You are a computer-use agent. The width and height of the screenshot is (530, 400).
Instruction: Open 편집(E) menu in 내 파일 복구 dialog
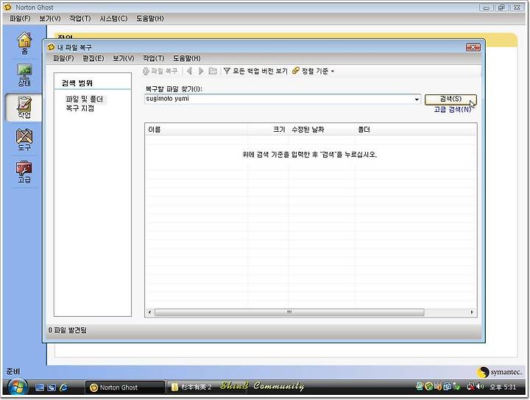(x=93, y=58)
